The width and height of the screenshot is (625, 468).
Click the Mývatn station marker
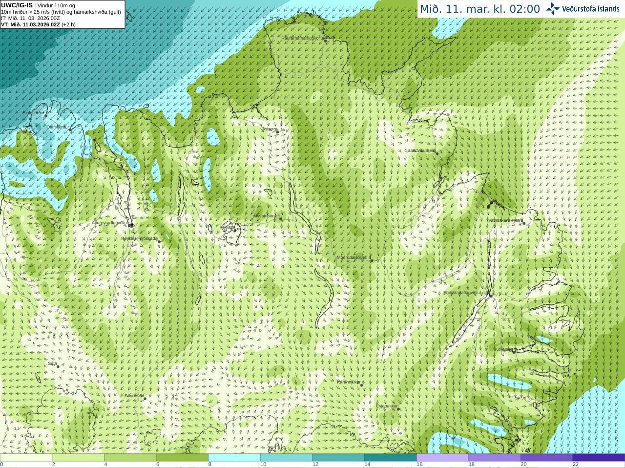point(234,230)
